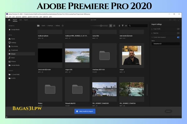
Task: Click the media browser vertical scrollbar
Action: pyautogui.click(x=147, y=90)
